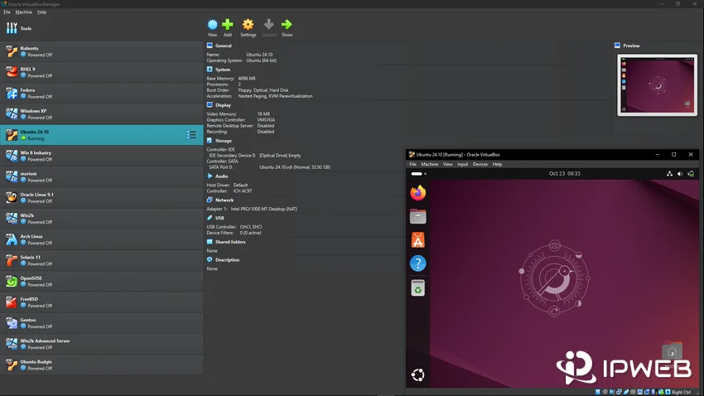Click the optical disc icon in the VM status bar
Screen dimensions: 704x396
pos(605,392)
